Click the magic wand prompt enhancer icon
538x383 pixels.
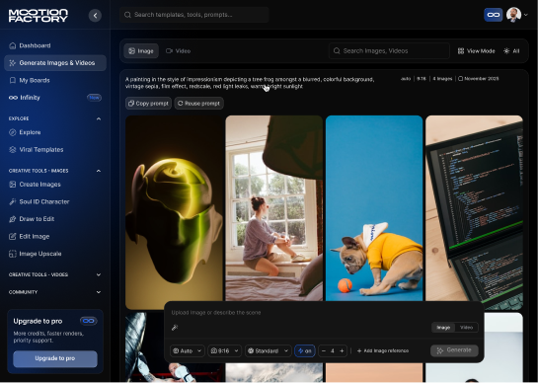(x=175, y=328)
